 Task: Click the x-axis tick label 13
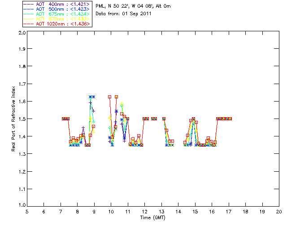click(x=161, y=212)
